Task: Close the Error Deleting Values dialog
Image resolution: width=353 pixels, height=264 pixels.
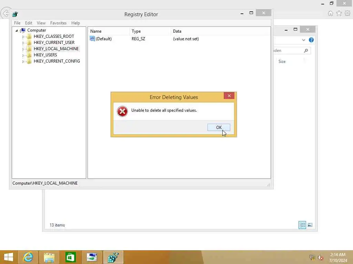Action: [229, 96]
